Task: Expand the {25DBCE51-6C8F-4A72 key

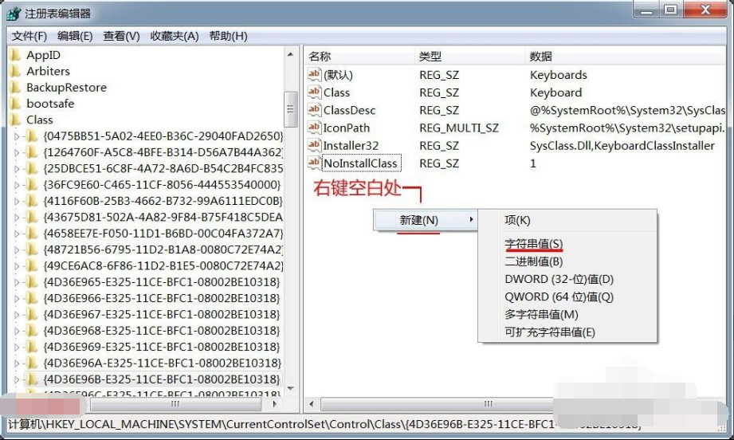Action: tap(17, 169)
